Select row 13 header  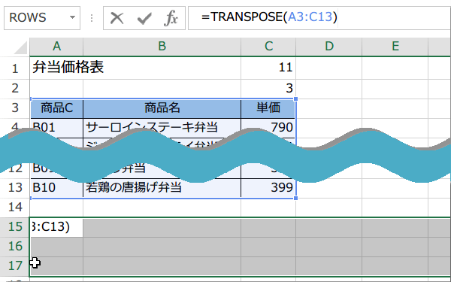pyautogui.click(x=15, y=187)
